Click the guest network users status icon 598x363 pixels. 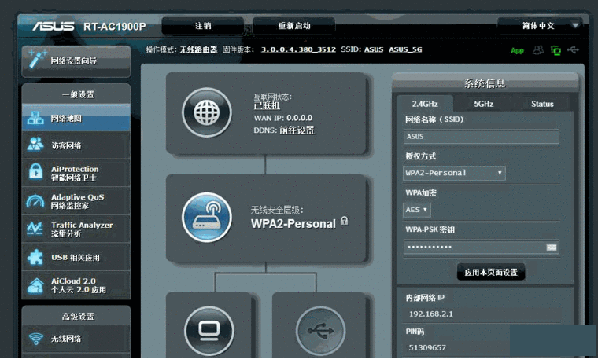coord(538,50)
